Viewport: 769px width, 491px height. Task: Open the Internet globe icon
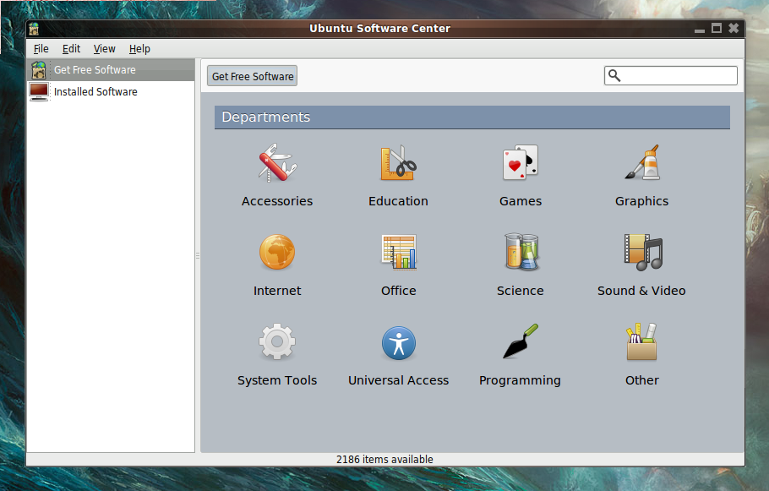pyautogui.click(x=277, y=252)
